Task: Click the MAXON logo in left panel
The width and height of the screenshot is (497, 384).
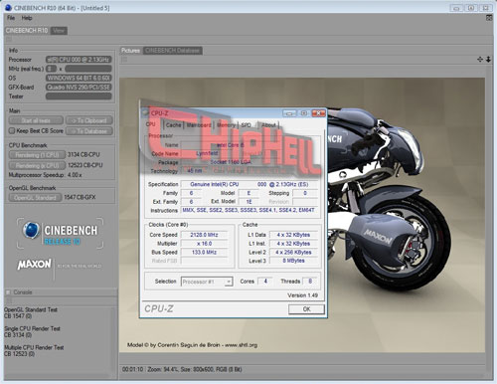Action: [x=35, y=265]
